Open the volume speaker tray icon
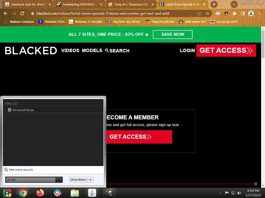The image size is (265, 198). tap(239, 193)
